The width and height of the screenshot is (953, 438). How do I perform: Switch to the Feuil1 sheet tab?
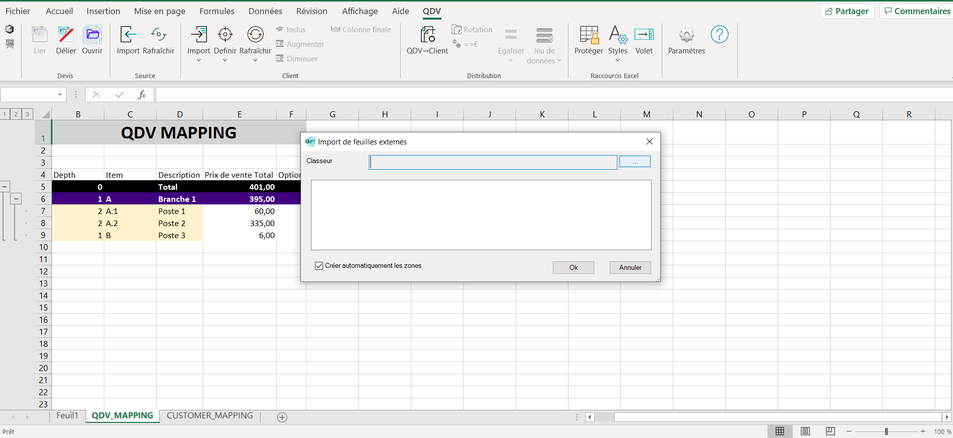point(68,415)
